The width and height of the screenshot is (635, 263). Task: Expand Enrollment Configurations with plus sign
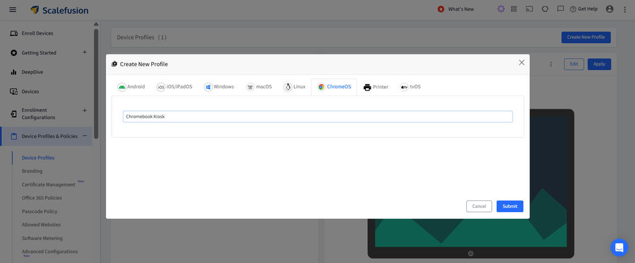[x=84, y=110]
